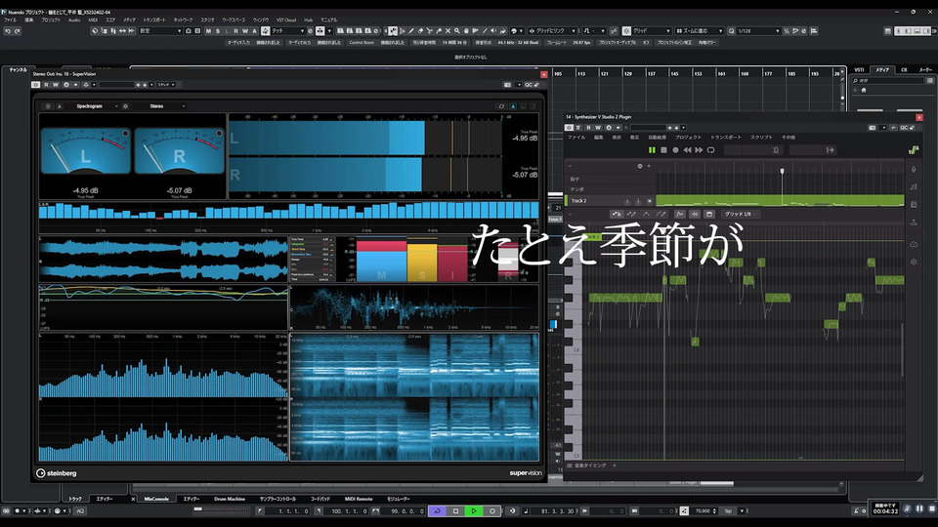Stop playback in Synthesizer V transport
Screen dimensions: 938x527
tap(664, 150)
